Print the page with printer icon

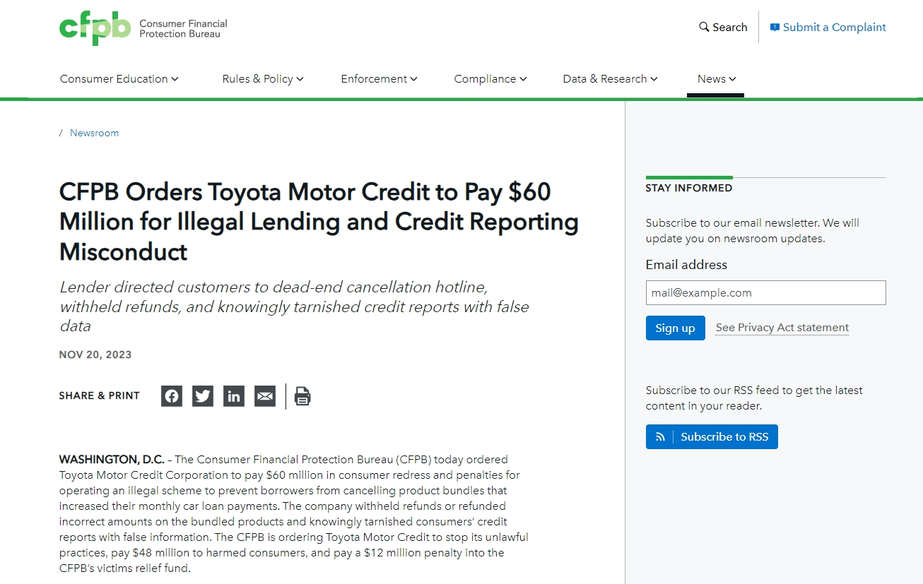[x=302, y=396]
